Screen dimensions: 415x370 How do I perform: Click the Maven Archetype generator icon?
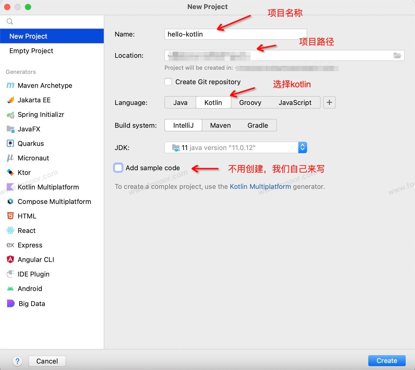(x=10, y=86)
